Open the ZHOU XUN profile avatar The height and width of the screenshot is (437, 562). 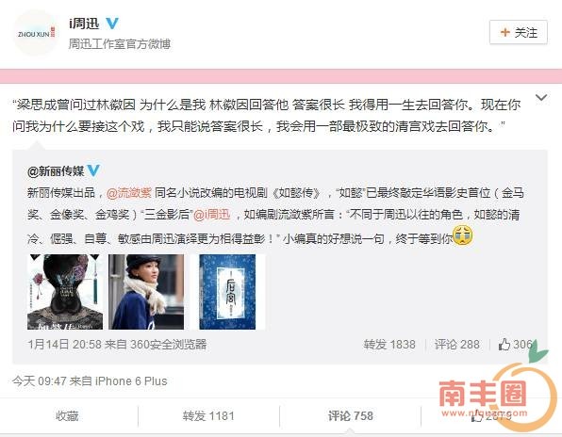[x=36, y=33]
